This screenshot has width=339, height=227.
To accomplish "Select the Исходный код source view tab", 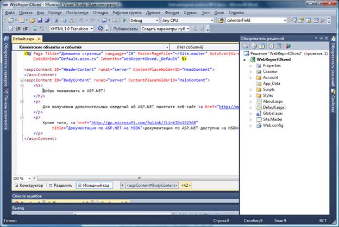I will point(95,186).
